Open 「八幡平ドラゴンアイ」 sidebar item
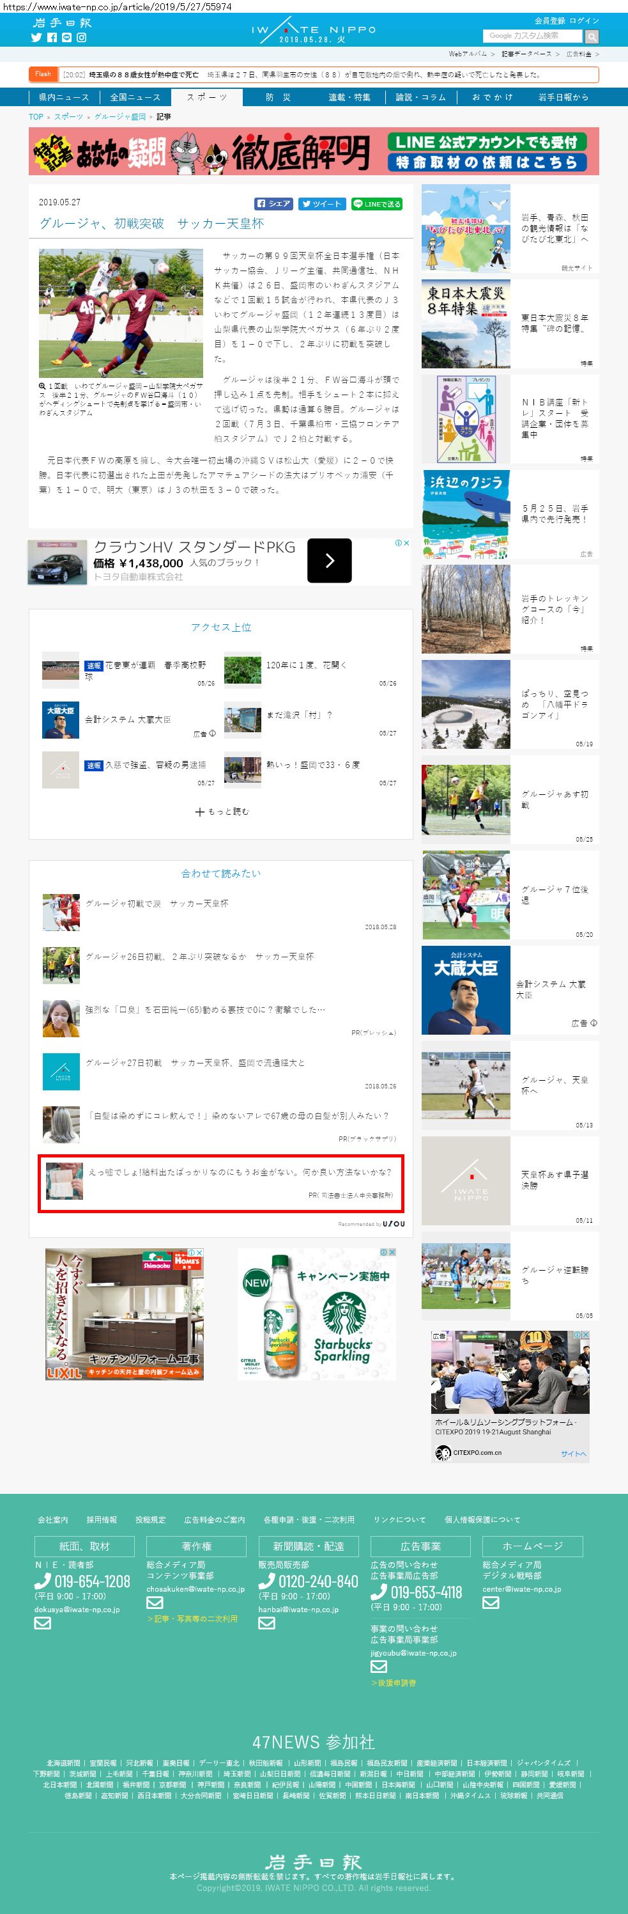 (x=510, y=703)
